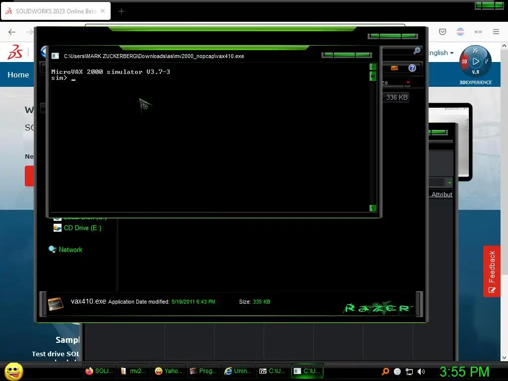Click the Dassault 3DS logo

point(15,52)
